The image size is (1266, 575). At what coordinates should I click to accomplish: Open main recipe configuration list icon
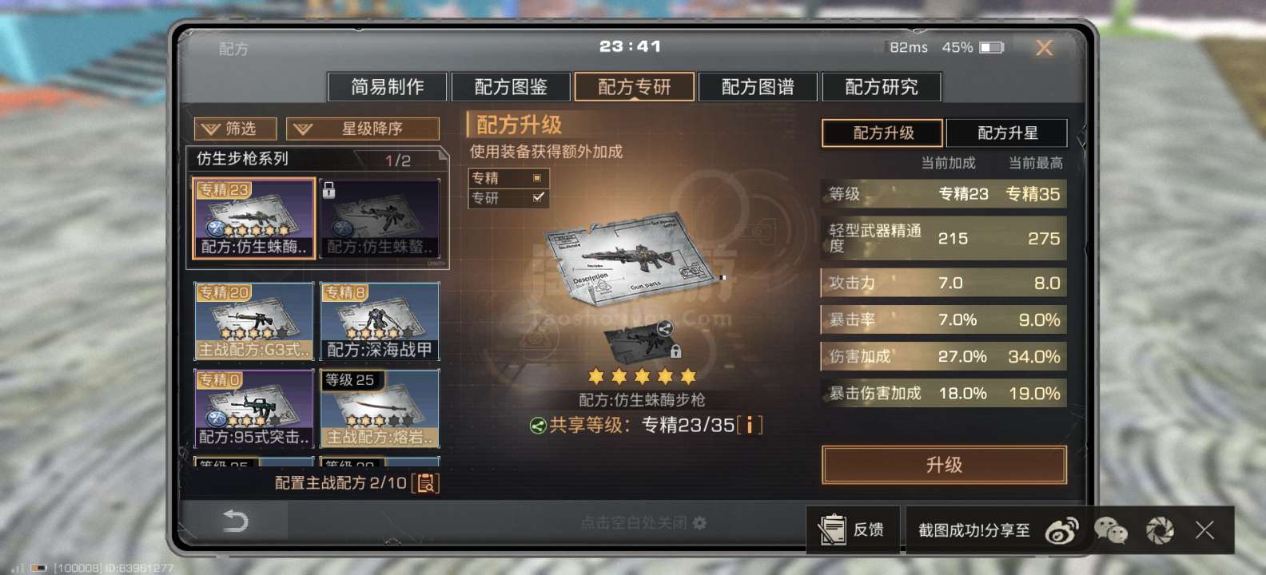tap(425, 482)
